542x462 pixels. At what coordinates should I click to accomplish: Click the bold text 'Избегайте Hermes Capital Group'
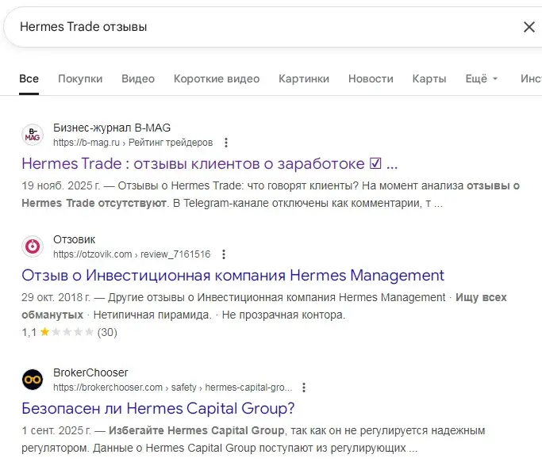tap(196, 430)
